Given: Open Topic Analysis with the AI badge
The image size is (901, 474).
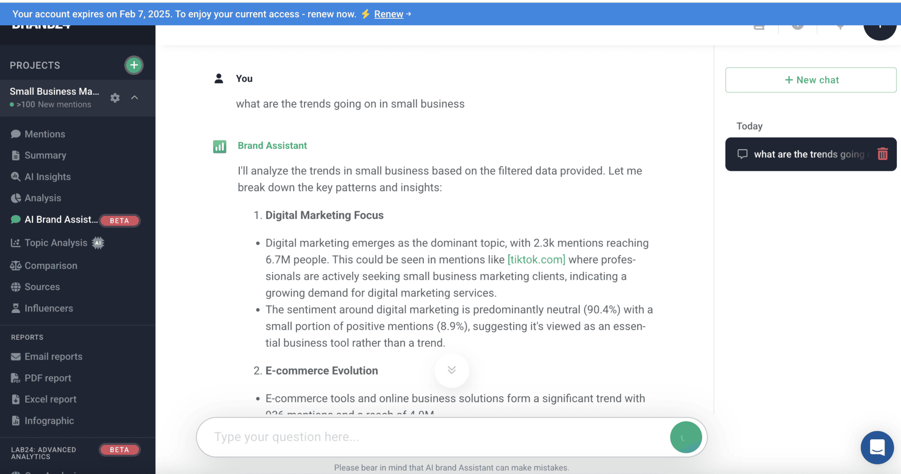Looking at the screenshot, I should coord(56,243).
